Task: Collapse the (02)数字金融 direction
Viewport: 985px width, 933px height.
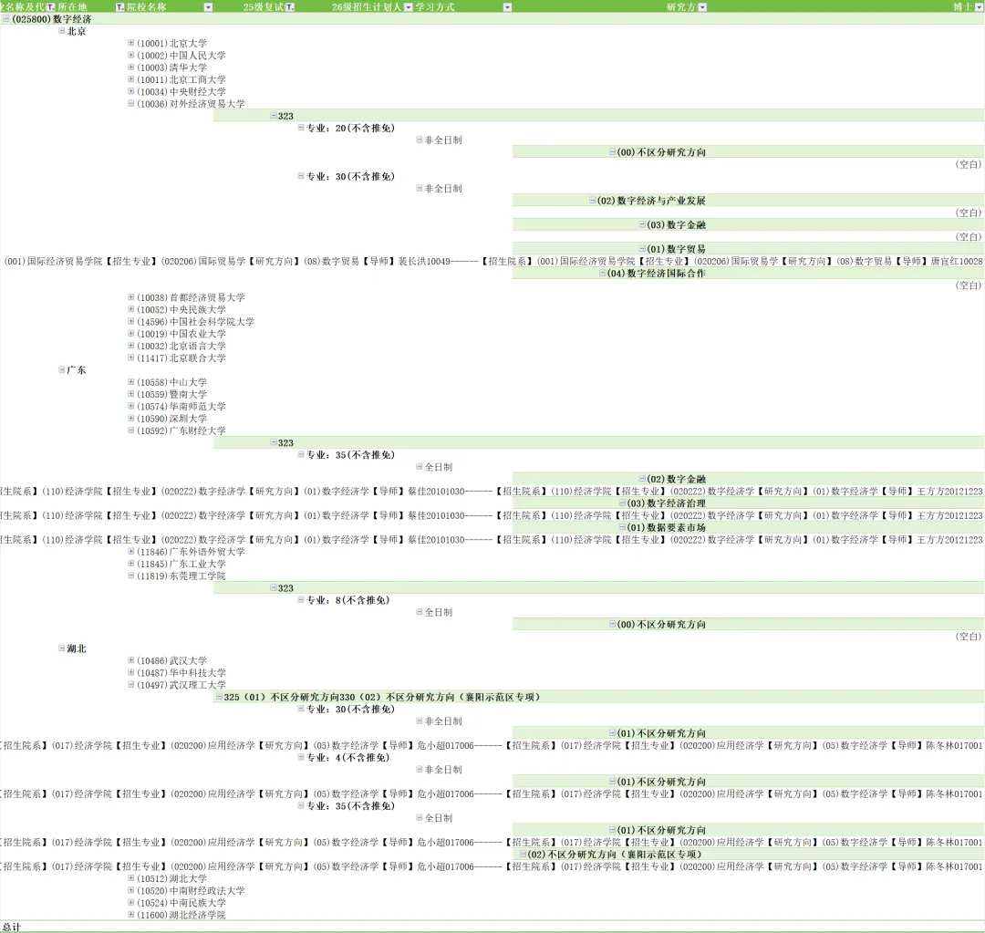Action: [x=642, y=479]
